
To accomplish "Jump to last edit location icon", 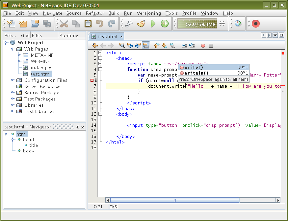I will (95, 45).
